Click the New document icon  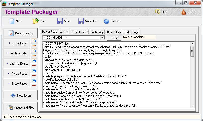tap(12, 21)
